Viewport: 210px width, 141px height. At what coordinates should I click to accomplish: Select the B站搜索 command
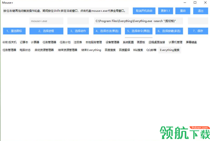pos(138,50)
